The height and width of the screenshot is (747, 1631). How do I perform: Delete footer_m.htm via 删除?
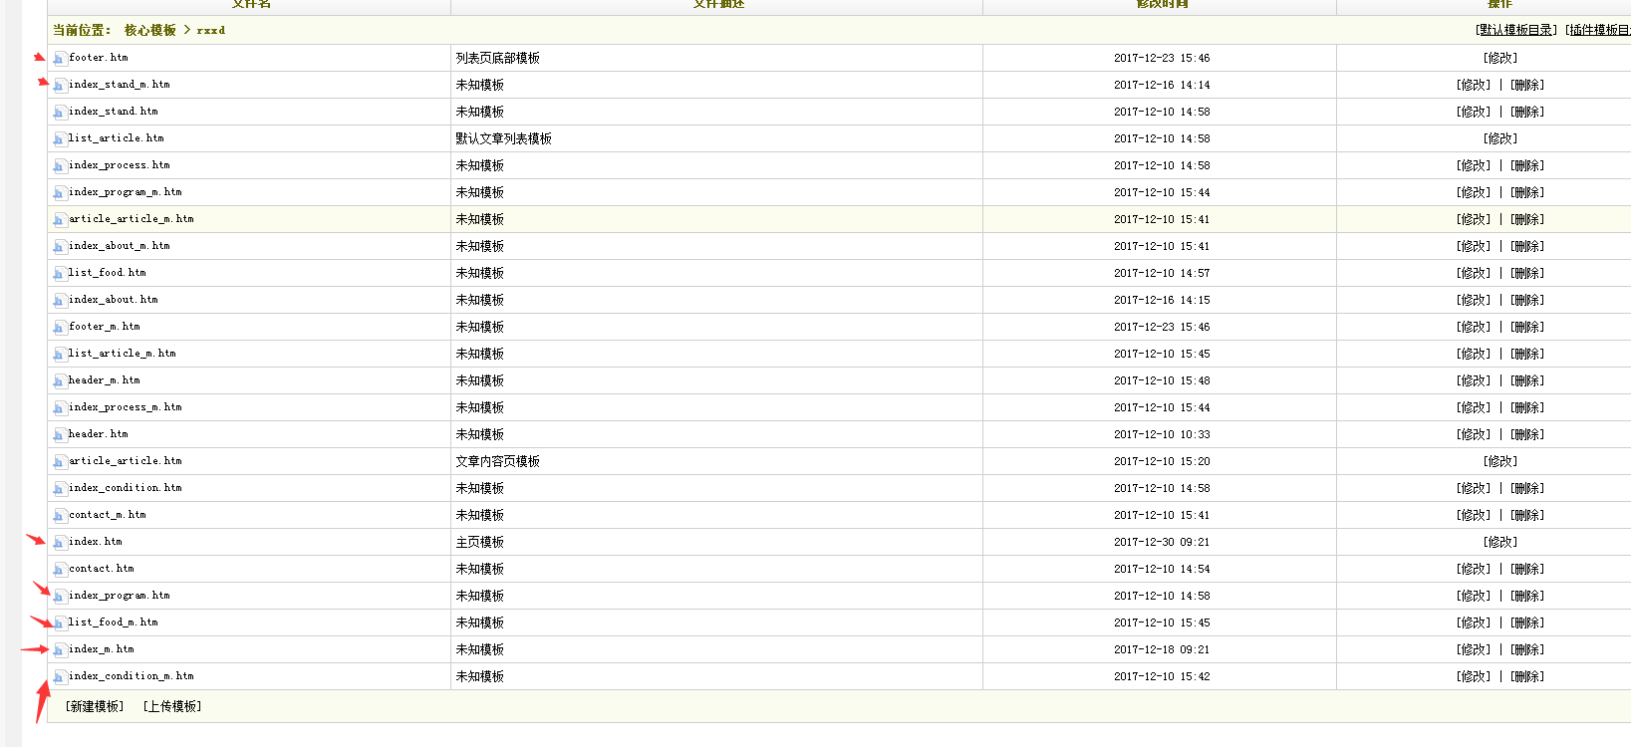[x=1527, y=328]
